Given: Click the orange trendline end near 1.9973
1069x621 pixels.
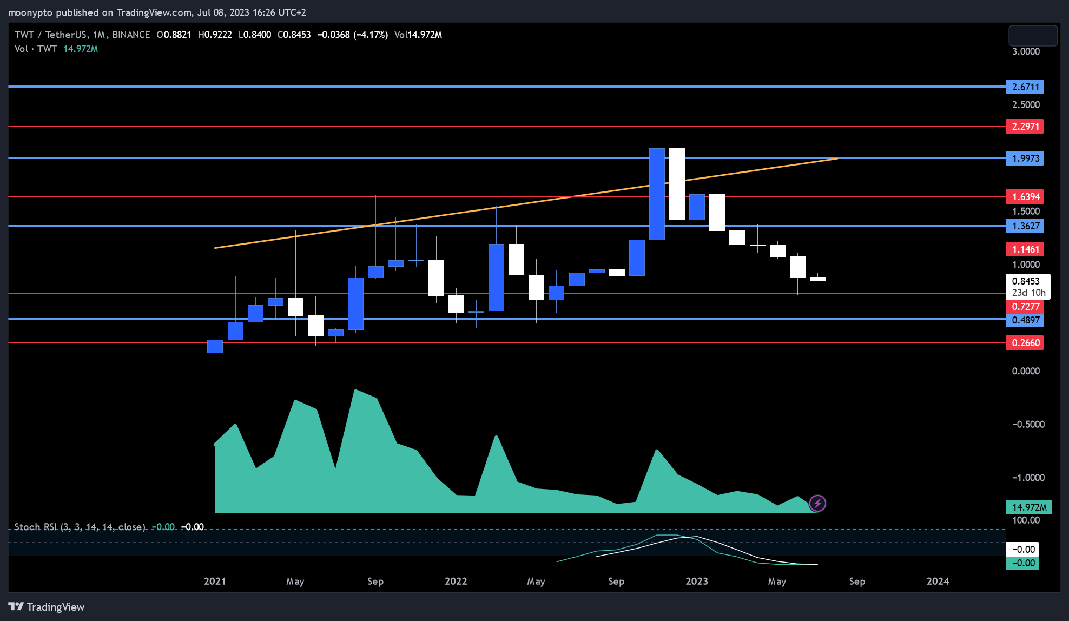Looking at the screenshot, I should 837,158.
